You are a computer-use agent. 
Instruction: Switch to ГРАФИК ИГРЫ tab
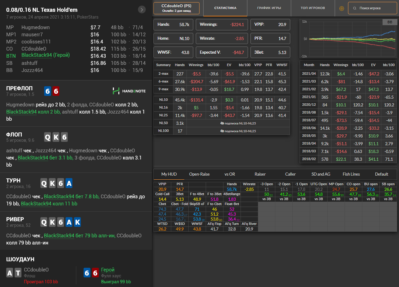(x=269, y=8)
